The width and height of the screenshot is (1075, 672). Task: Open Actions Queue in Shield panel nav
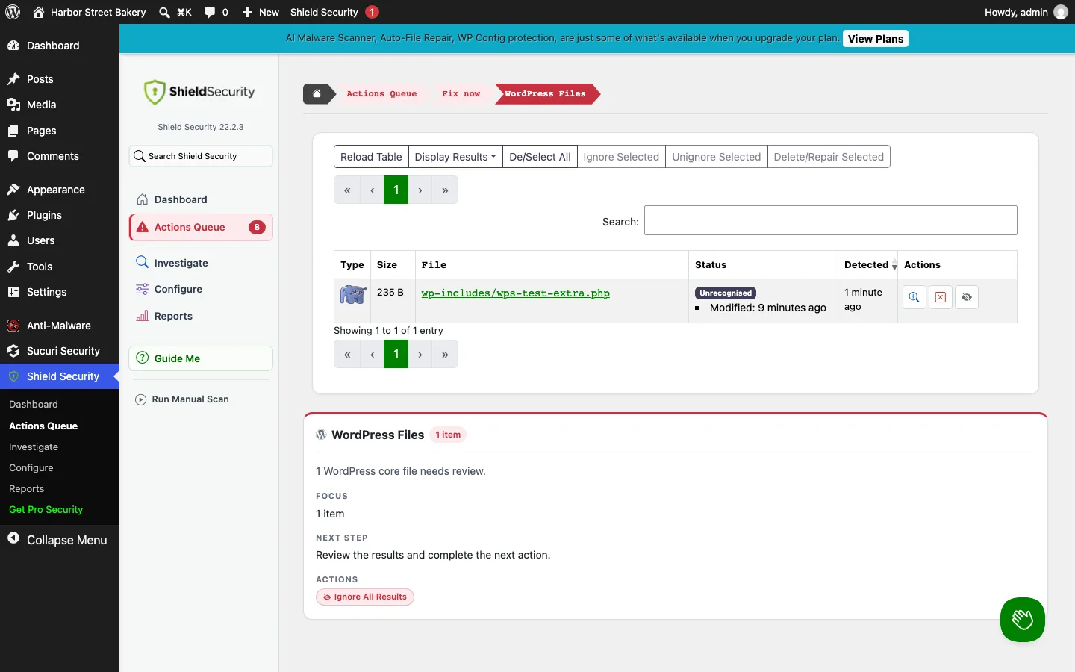pos(201,227)
